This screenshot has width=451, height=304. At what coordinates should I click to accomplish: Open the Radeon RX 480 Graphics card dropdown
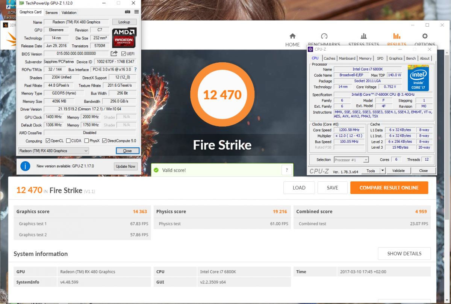(x=53, y=151)
